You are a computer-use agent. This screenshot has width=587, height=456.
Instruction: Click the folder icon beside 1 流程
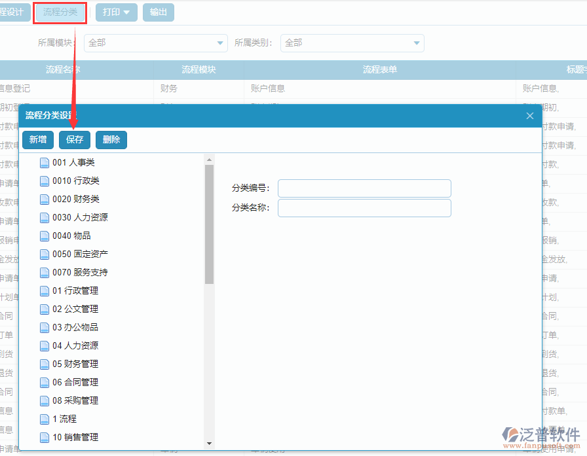click(44, 419)
